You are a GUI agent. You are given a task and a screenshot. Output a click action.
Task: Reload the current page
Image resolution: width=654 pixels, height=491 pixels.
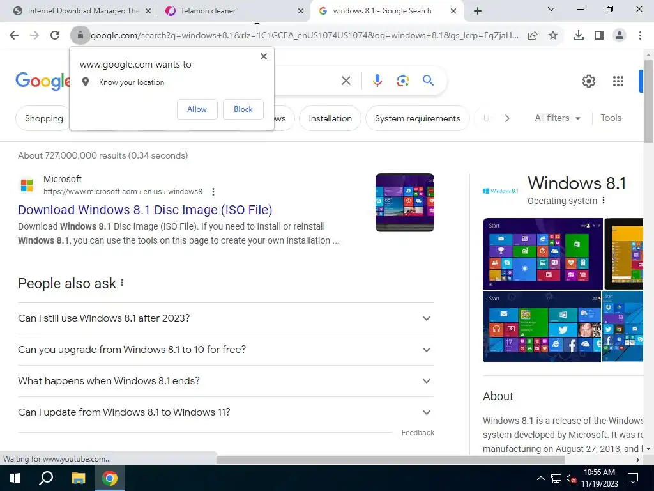click(55, 36)
